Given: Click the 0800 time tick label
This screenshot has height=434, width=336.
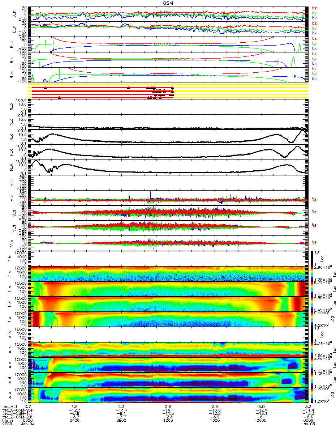Looking at the screenshot, I should tap(122, 421).
